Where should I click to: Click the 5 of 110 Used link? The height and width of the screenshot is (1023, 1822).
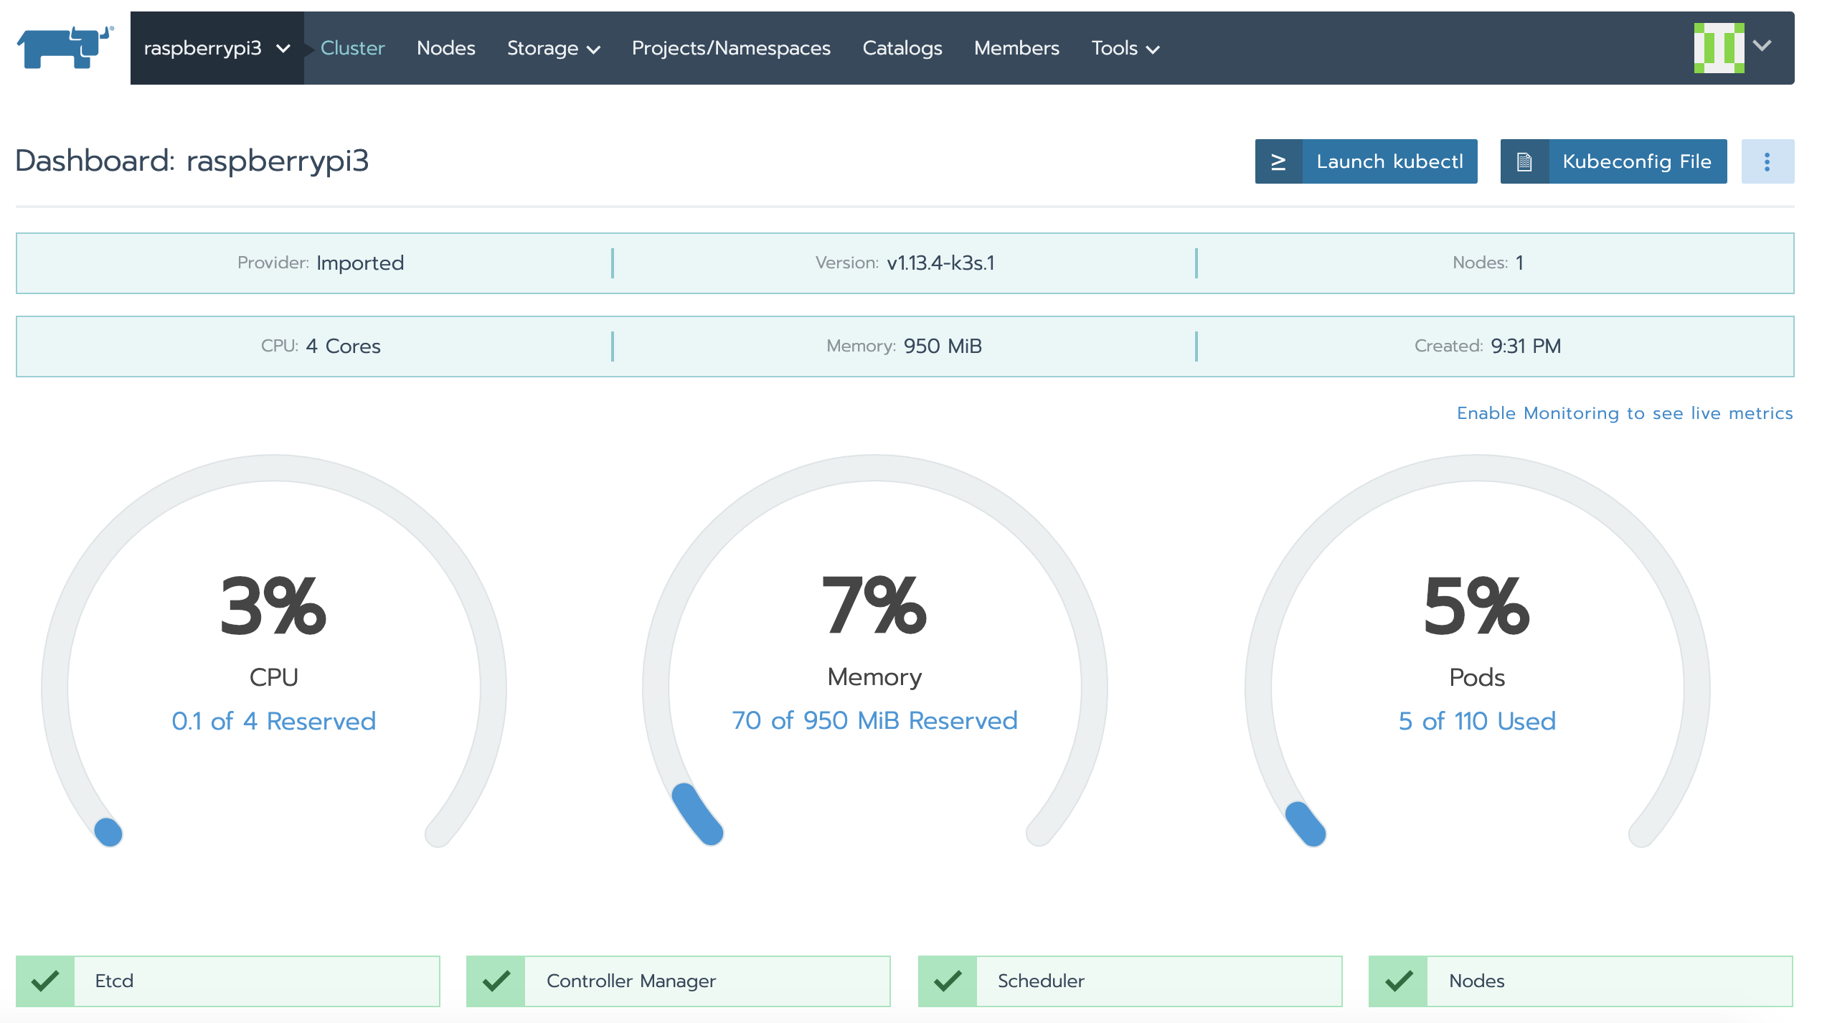pyautogui.click(x=1477, y=721)
